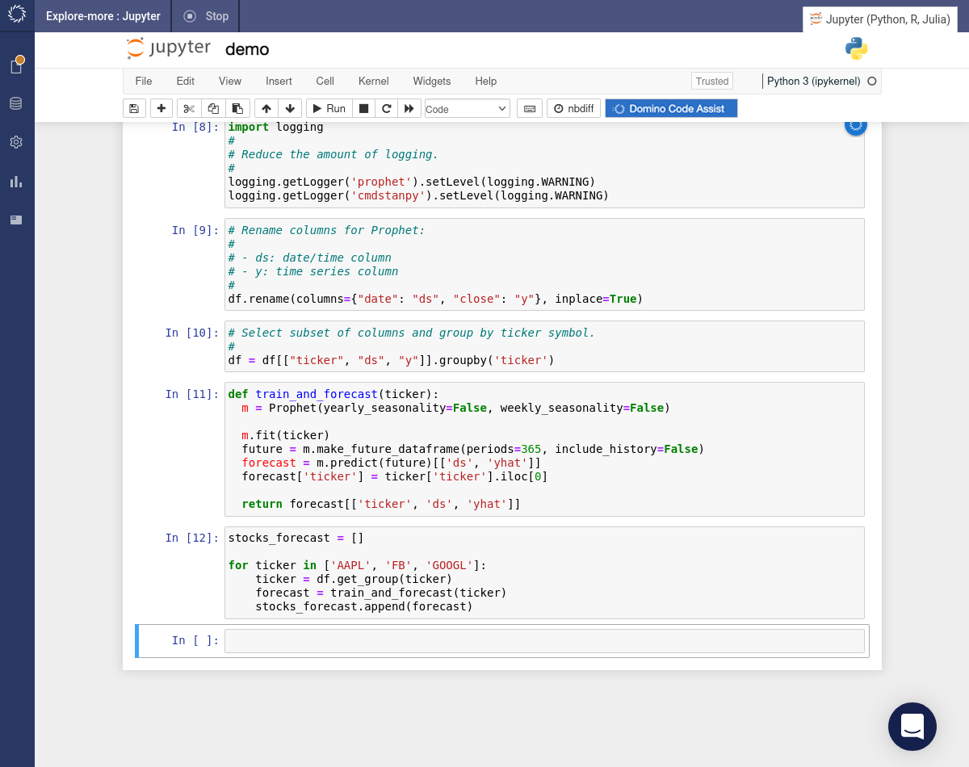Click the In [ ]: prompt of empty cell
Image resolution: width=969 pixels, height=767 pixels.
(x=195, y=640)
